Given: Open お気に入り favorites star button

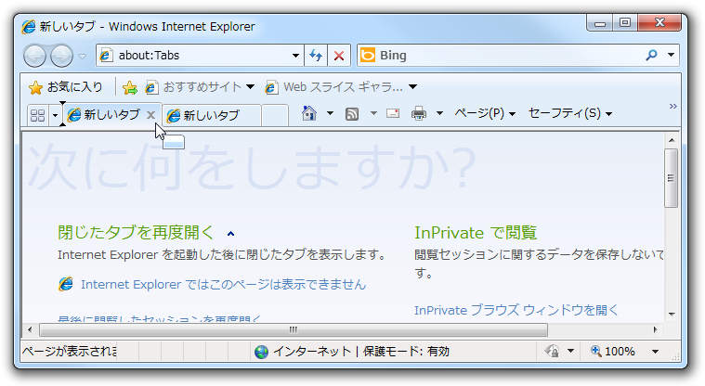Looking at the screenshot, I should (65, 87).
